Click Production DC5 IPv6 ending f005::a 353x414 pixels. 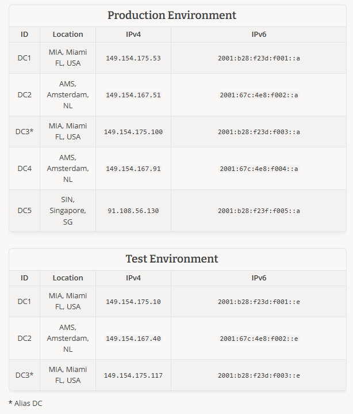259,211
